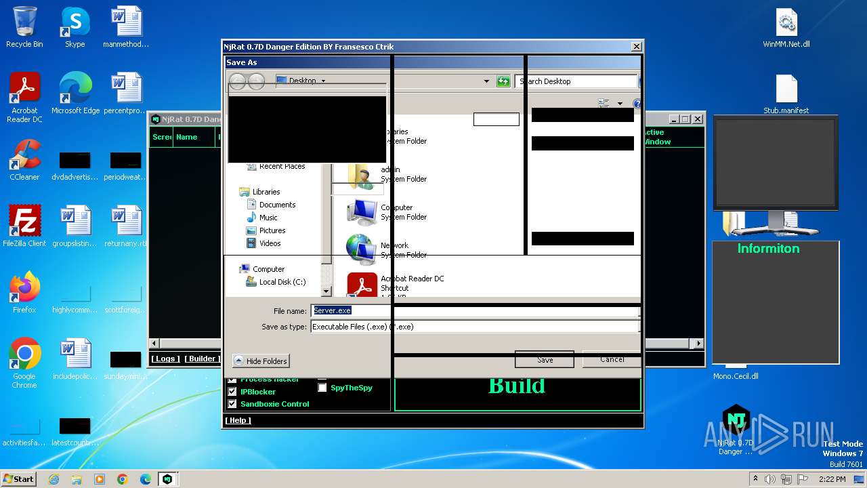Select the Acrobat Reader DC shortcut item
This screenshot has width=867, height=488.
pos(396,285)
